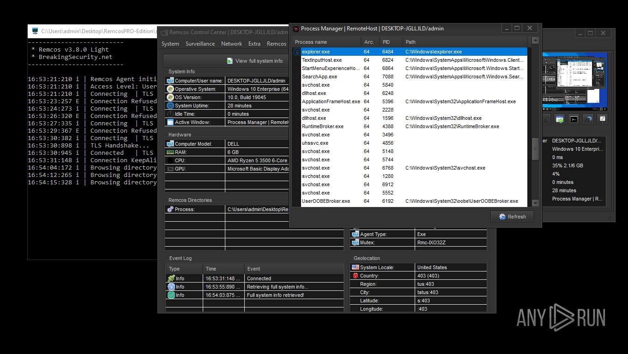Select the StartMenuExperienceHost process row
This screenshot has width=628, height=354.
tap(410, 68)
